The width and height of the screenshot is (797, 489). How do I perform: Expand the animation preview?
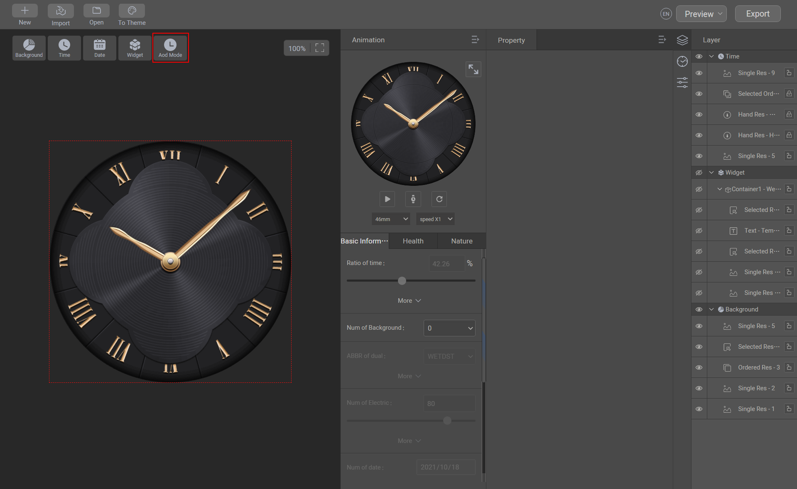(473, 69)
